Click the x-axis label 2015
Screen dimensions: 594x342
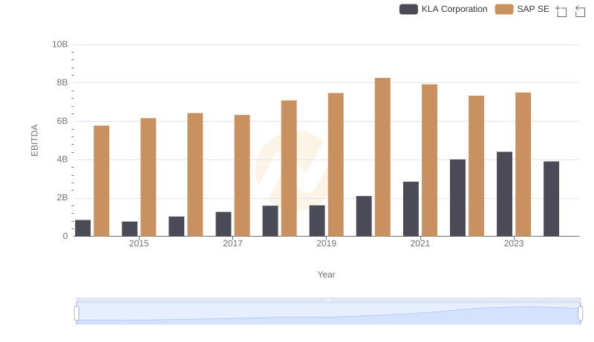(x=139, y=243)
